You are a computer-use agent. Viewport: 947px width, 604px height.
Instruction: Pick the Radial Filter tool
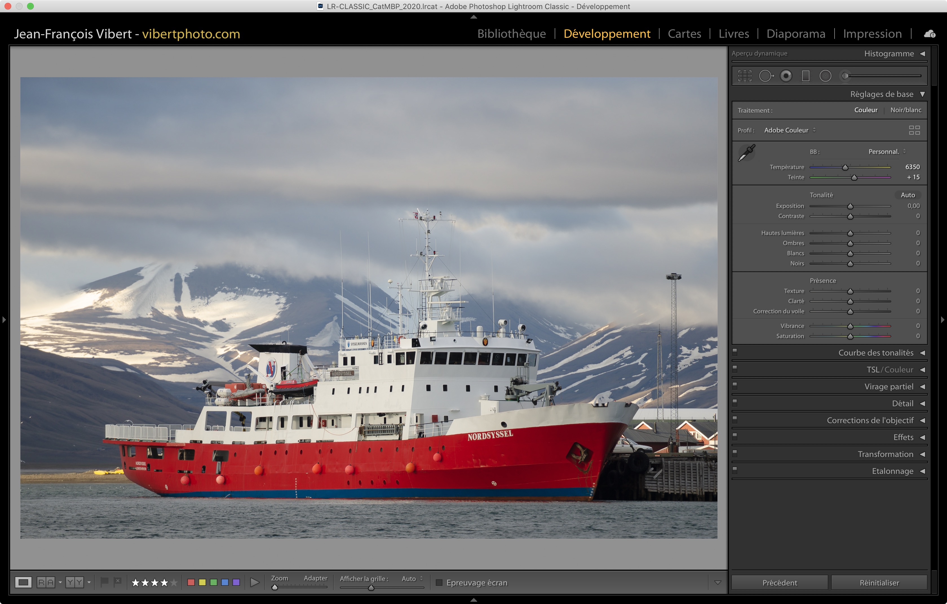(825, 76)
